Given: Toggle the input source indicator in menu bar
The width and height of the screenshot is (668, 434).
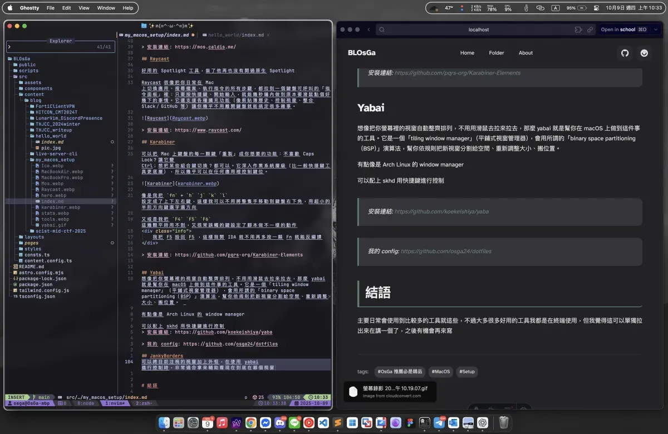Looking at the screenshot, I should tap(556, 8).
